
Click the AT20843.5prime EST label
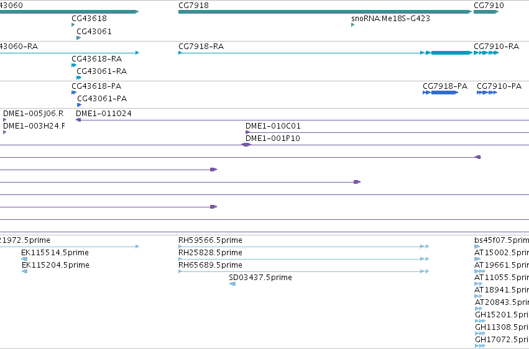(502, 302)
